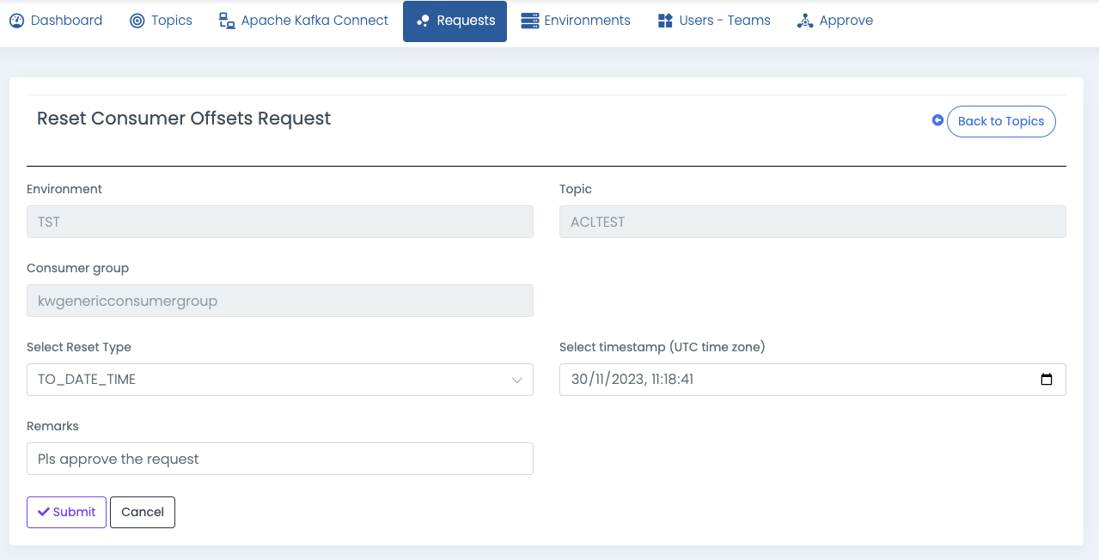Open the Environments menu item
Image resolution: width=1099 pixels, height=560 pixels.
click(x=587, y=21)
